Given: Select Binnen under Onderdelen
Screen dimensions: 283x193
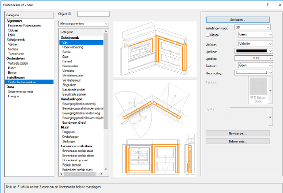Looking at the screenshot, I should point(13,73).
